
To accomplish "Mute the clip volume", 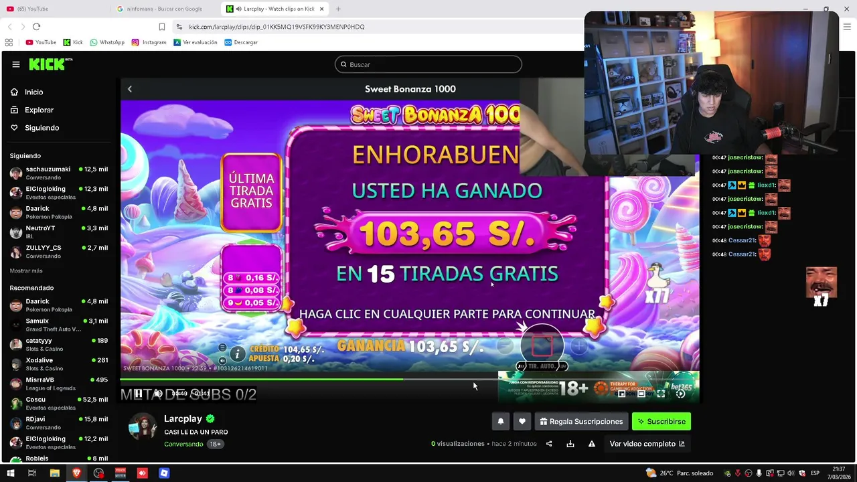I will [158, 394].
